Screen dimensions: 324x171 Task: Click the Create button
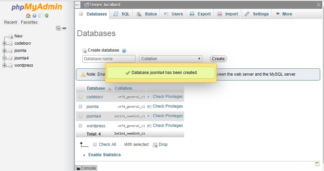coord(218,59)
